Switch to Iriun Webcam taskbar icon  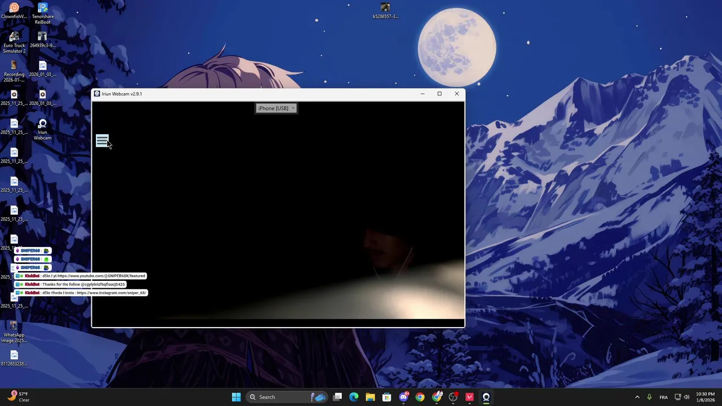click(x=486, y=397)
